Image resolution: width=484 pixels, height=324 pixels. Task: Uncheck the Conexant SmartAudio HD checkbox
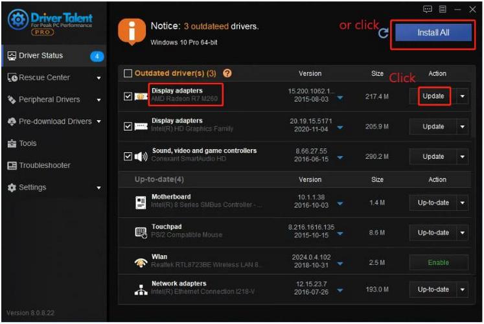pyautogui.click(x=128, y=156)
